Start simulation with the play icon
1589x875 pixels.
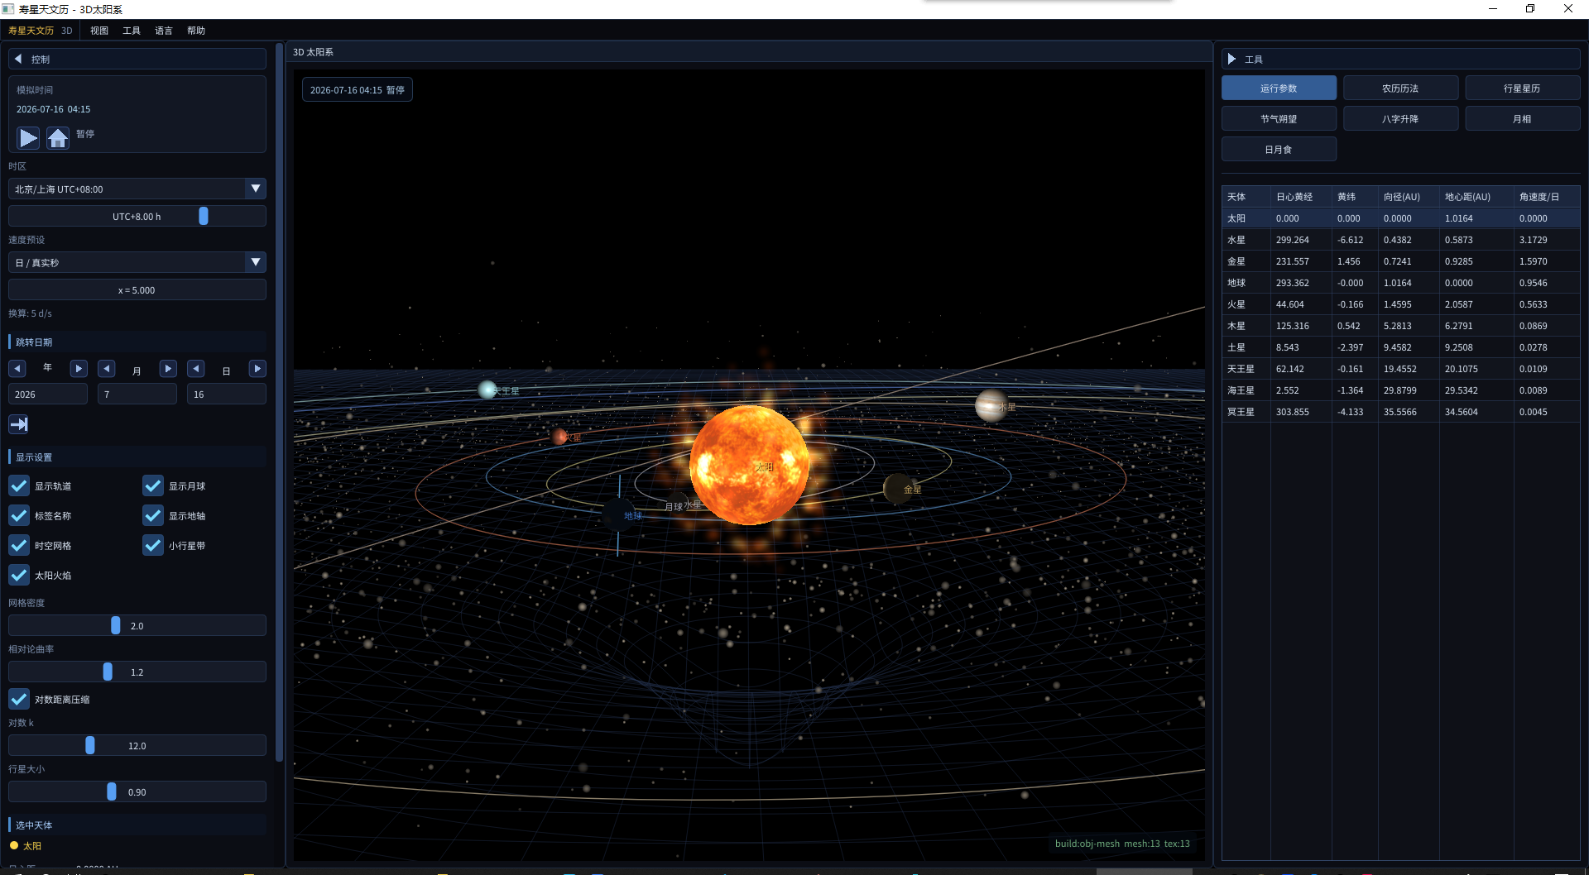28,137
